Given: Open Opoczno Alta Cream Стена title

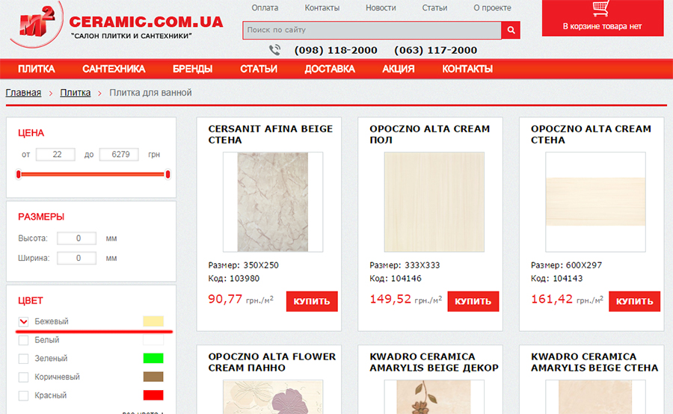Looking at the screenshot, I should [x=591, y=135].
